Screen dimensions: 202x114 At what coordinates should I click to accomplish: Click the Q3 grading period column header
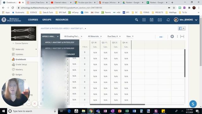point(116,45)
